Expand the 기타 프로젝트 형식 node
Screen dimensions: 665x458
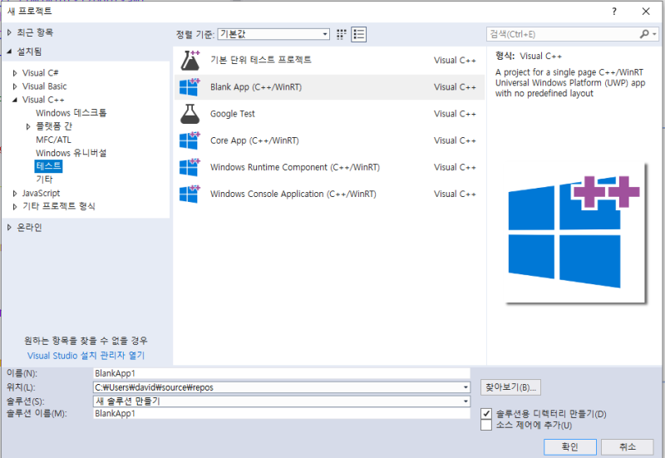pos(15,206)
